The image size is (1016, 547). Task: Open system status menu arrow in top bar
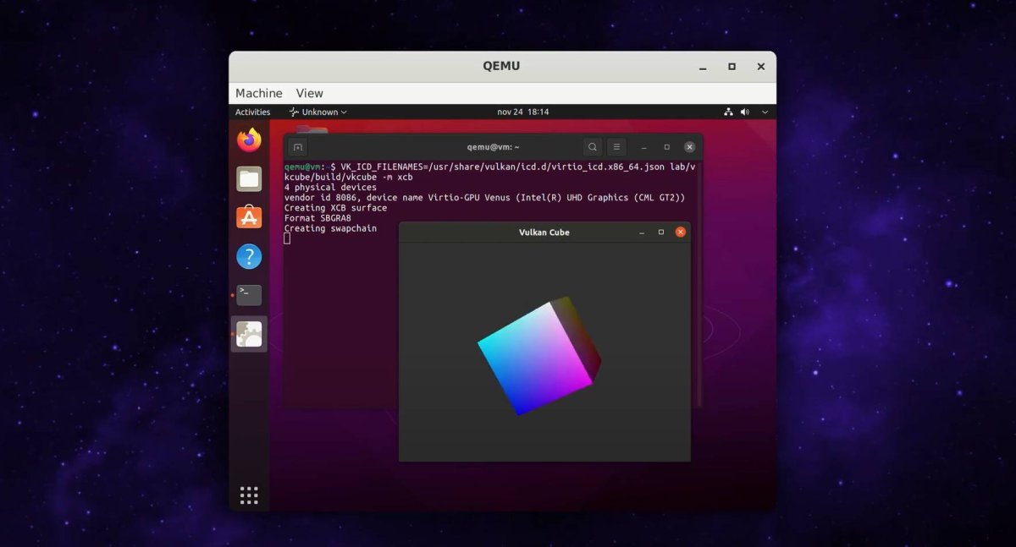coord(765,112)
